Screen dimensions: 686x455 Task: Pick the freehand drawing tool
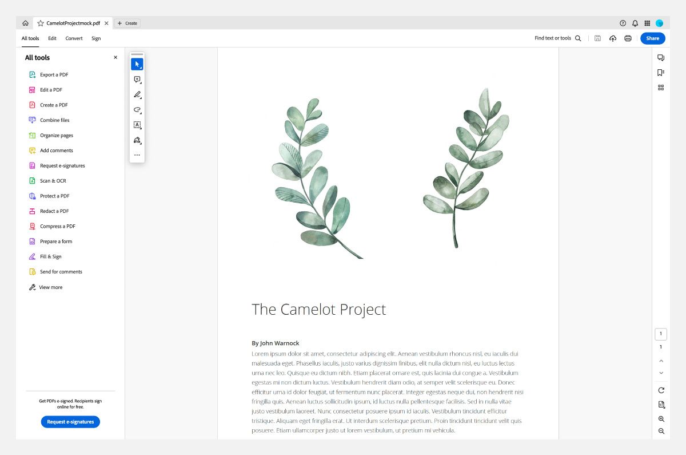tap(137, 110)
